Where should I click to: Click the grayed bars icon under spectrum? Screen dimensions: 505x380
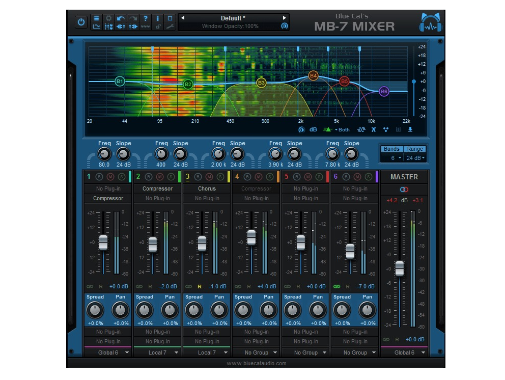[x=399, y=129]
